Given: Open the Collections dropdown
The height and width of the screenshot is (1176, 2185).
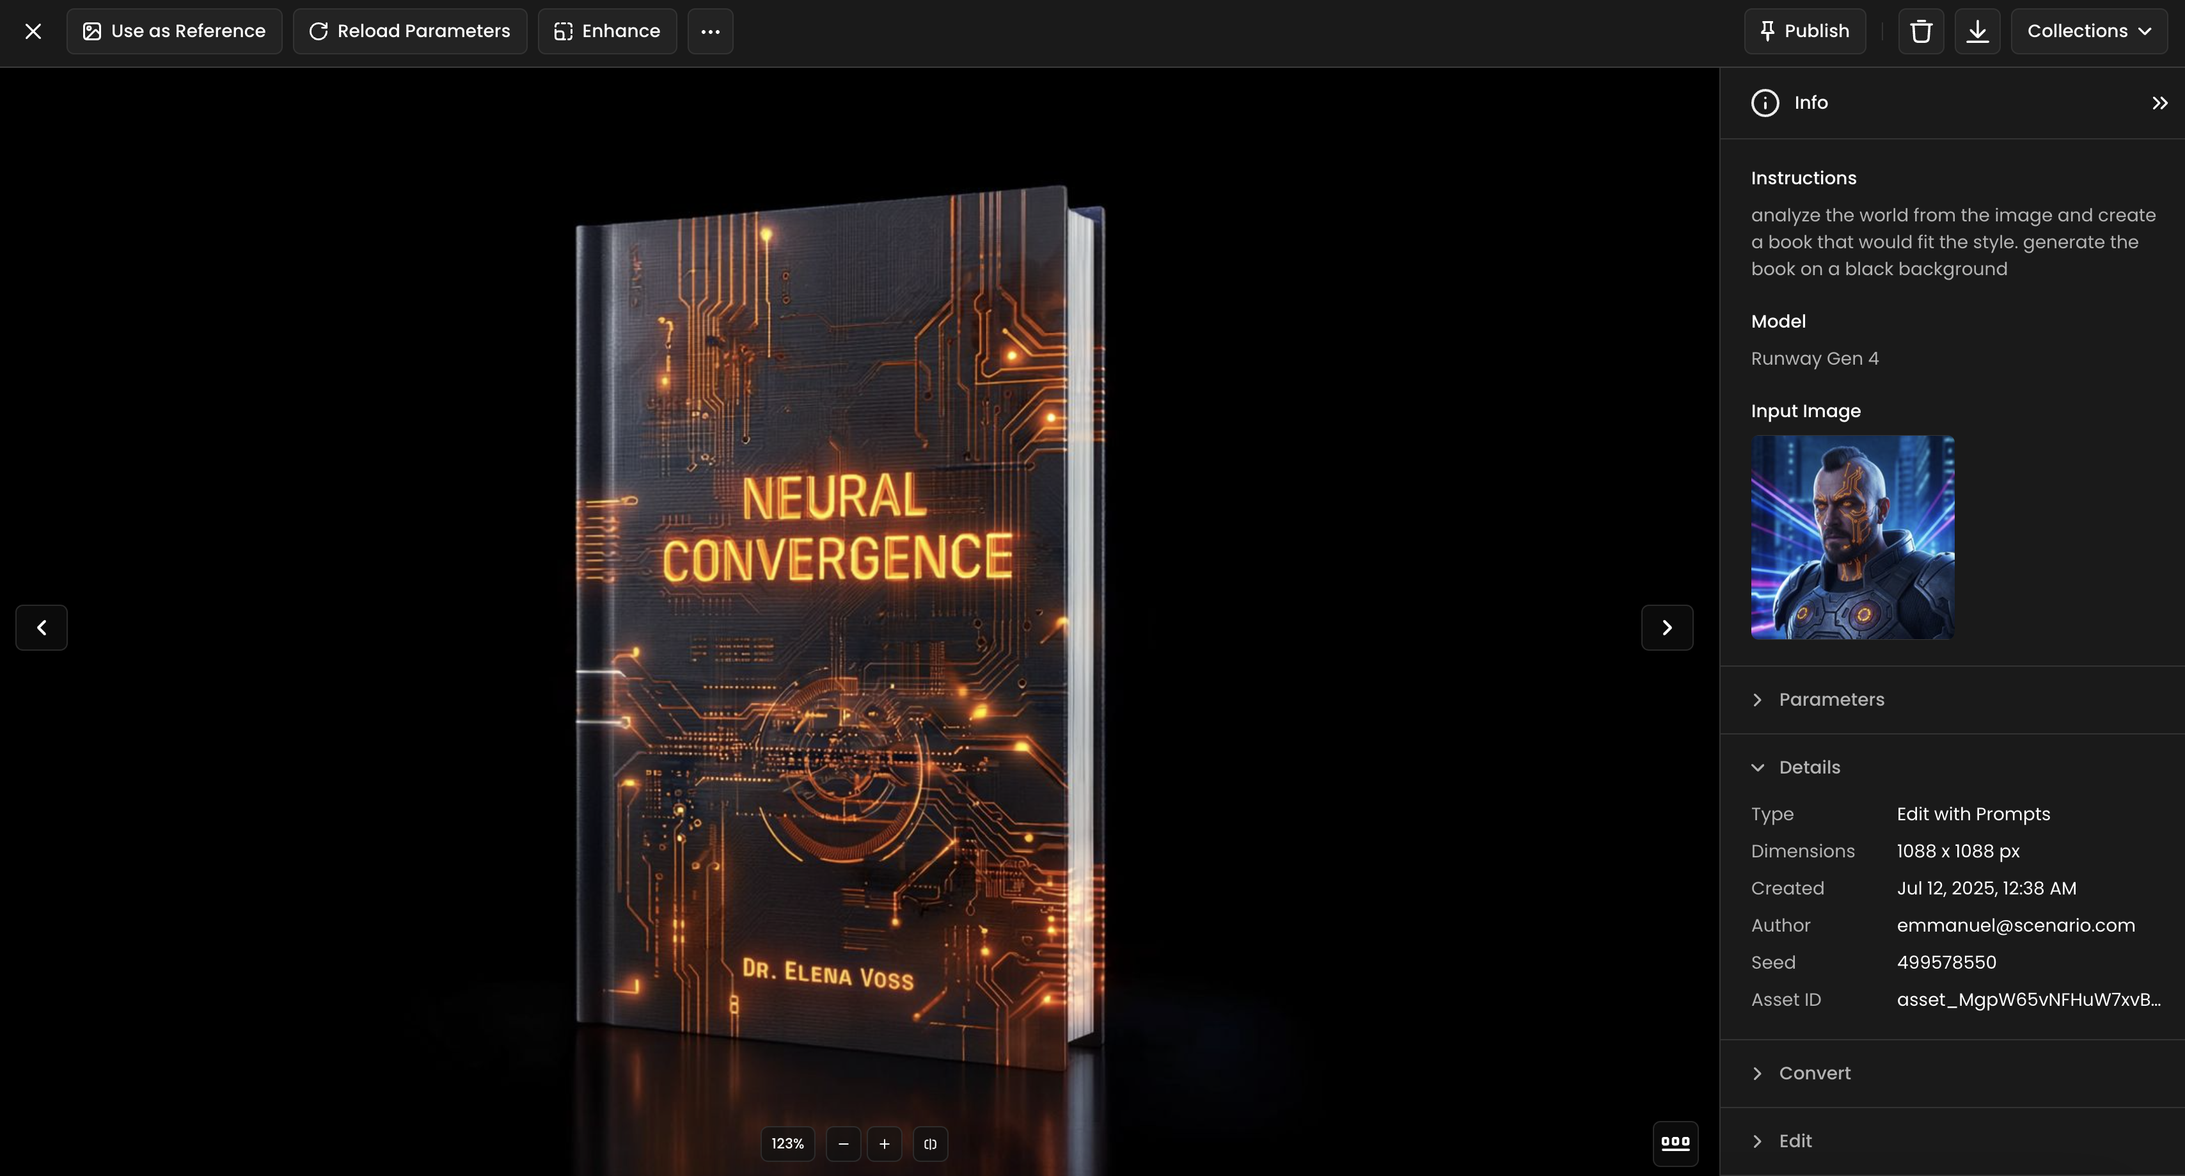Looking at the screenshot, I should 2088,31.
